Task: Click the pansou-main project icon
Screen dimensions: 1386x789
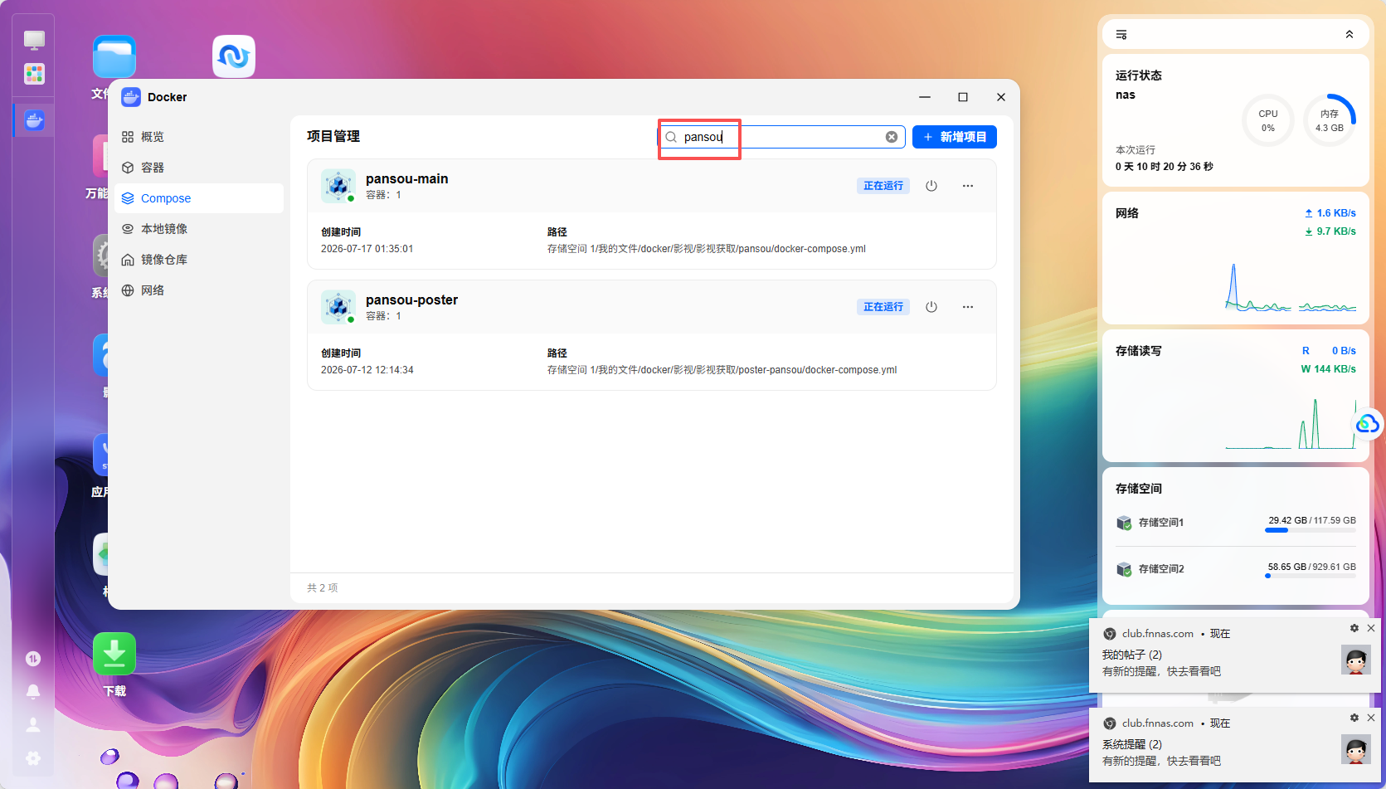Action: tap(338, 186)
